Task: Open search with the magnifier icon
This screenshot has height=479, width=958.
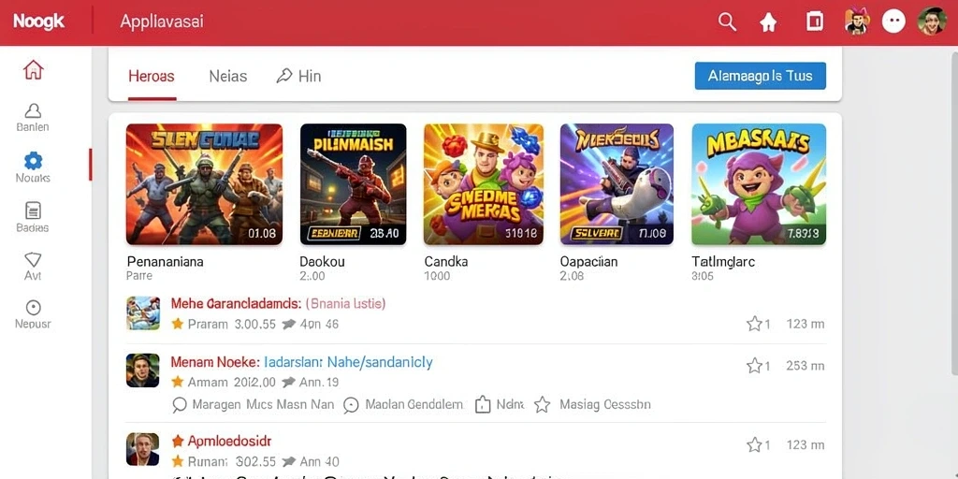Action: (x=726, y=22)
